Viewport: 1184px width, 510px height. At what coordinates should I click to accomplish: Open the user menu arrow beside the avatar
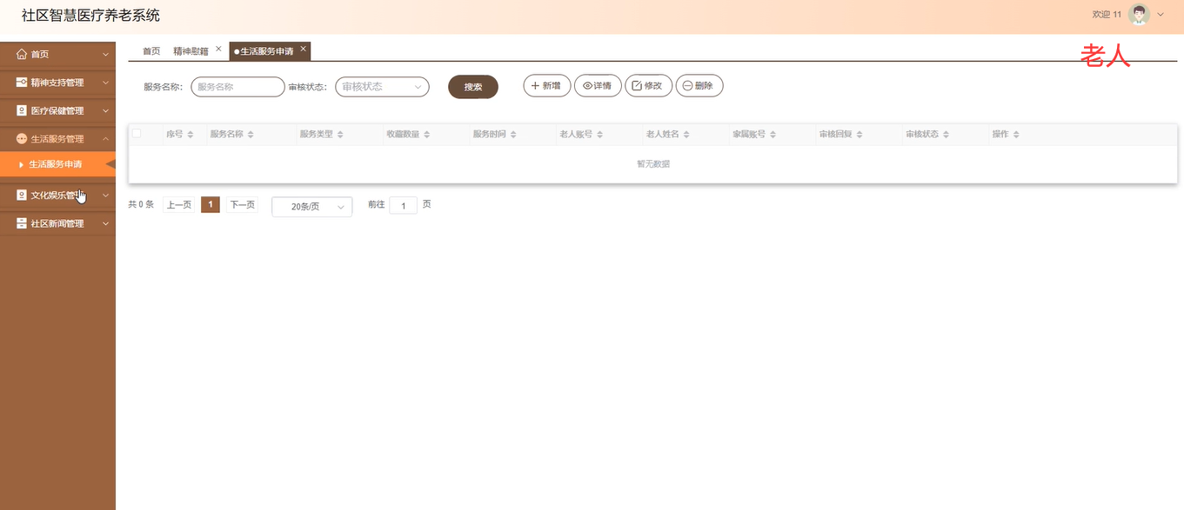[1161, 15]
